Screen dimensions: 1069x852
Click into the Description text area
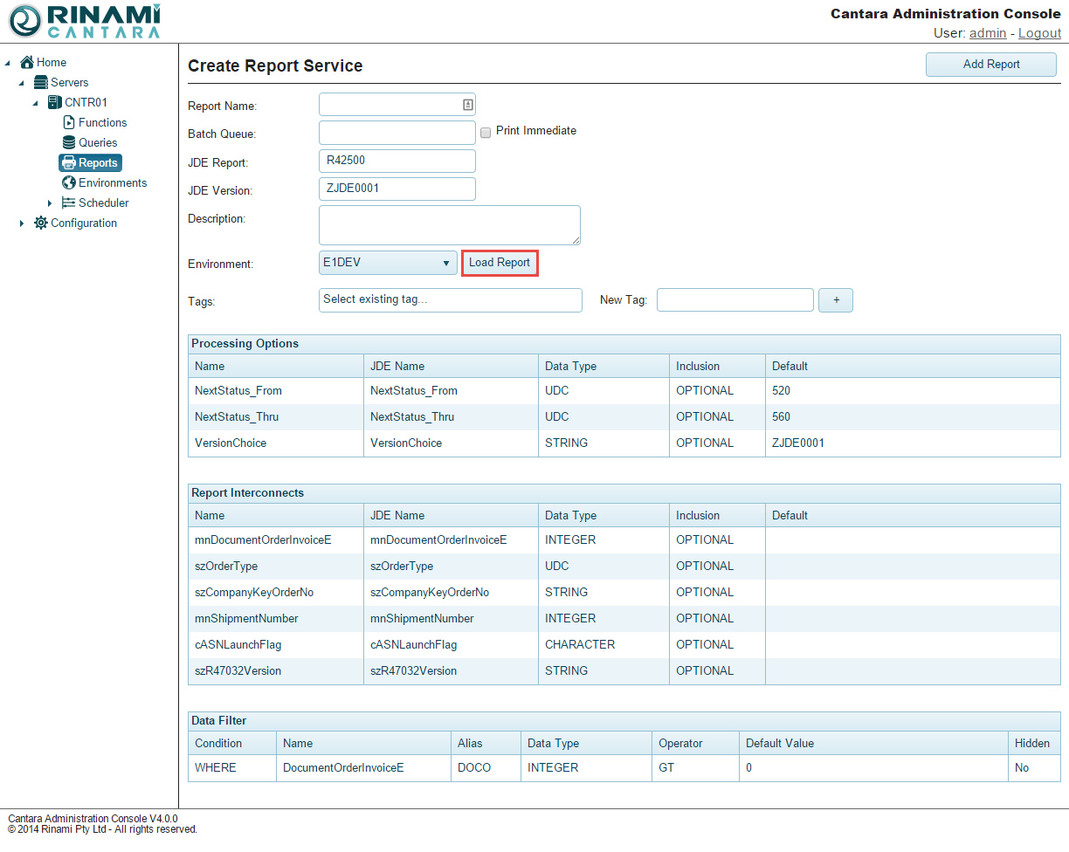click(x=449, y=224)
